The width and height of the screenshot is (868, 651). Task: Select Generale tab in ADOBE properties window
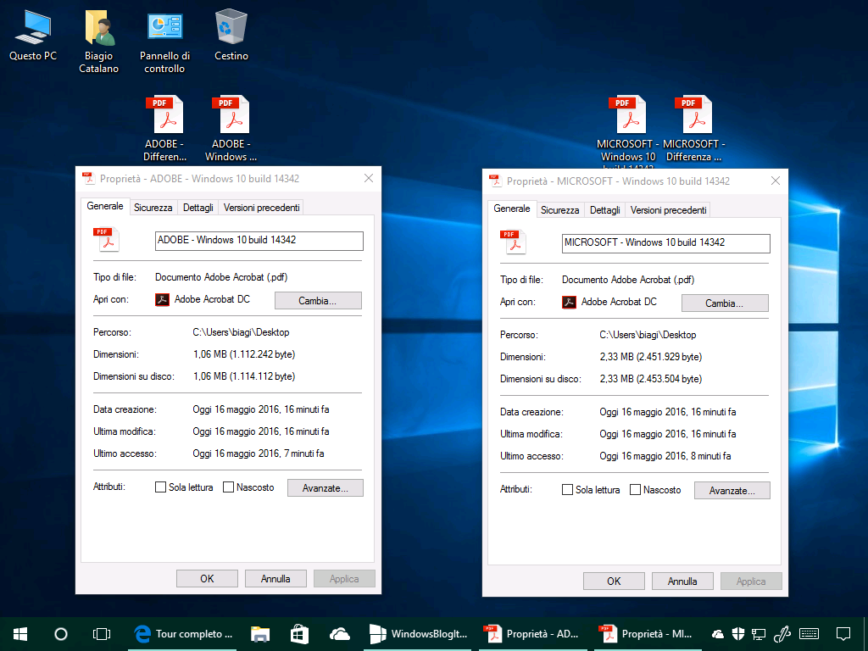(105, 206)
